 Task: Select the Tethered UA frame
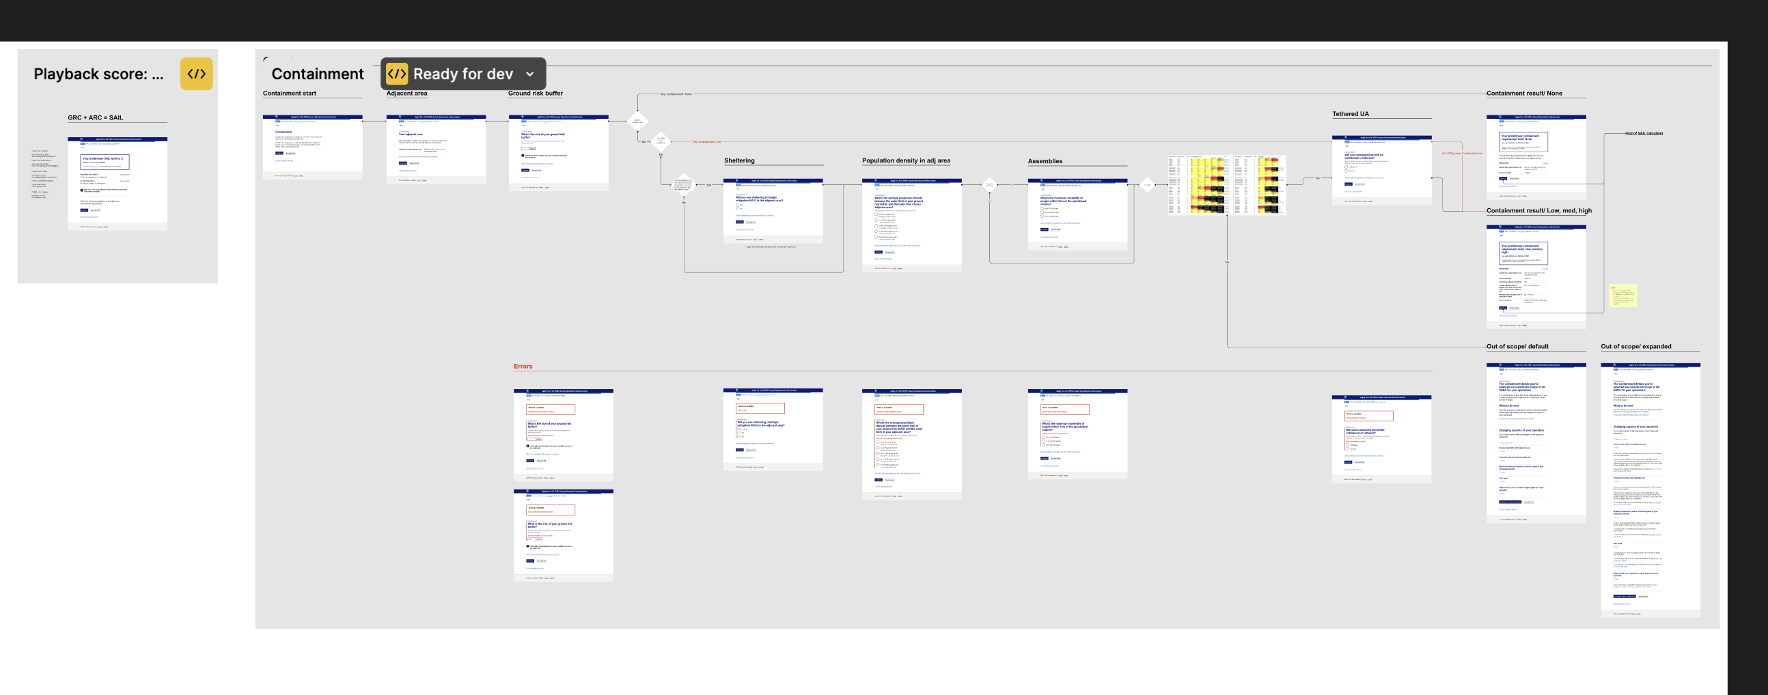pos(1381,169)
